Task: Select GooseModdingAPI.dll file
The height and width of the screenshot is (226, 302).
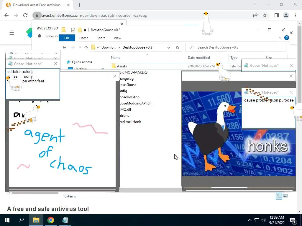Action: point(135,103)
